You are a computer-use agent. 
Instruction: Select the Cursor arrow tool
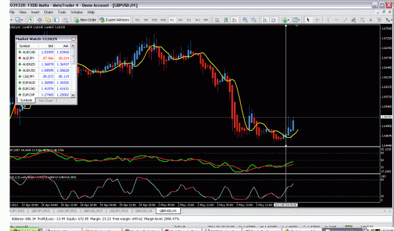point(308,20)
